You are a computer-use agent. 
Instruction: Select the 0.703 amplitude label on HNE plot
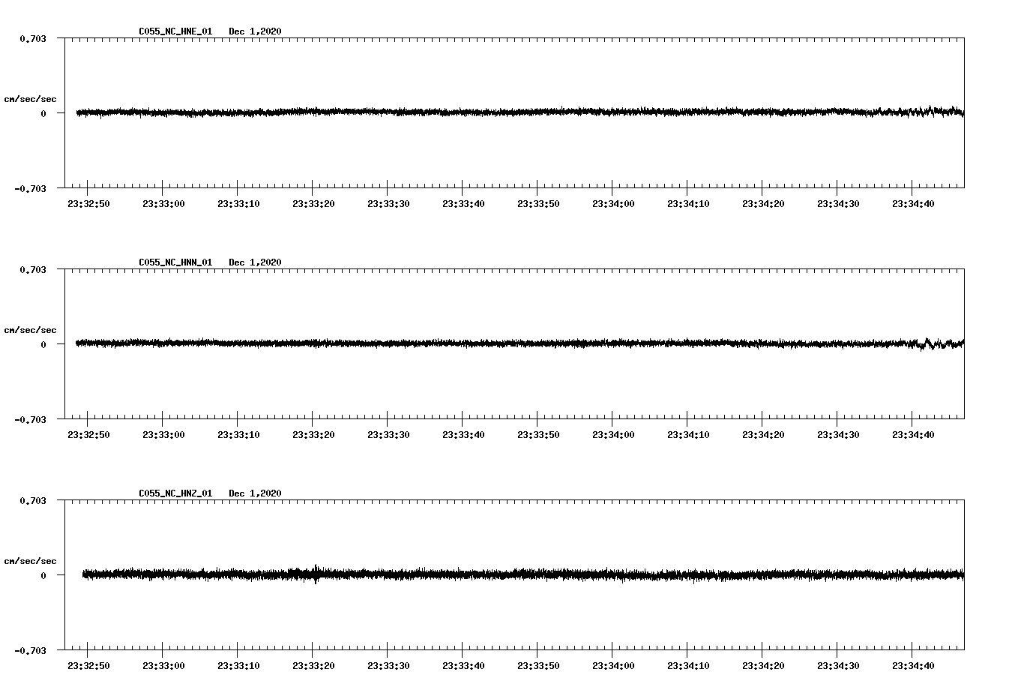tap(33, 37)
